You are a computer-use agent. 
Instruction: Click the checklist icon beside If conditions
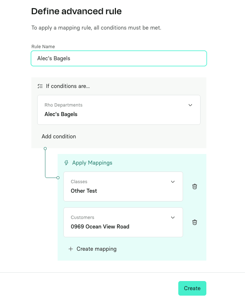click(x=40, y=86)
